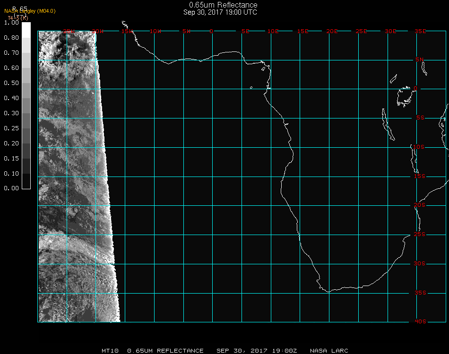Select the 40S latitude label

pos(420,321)
